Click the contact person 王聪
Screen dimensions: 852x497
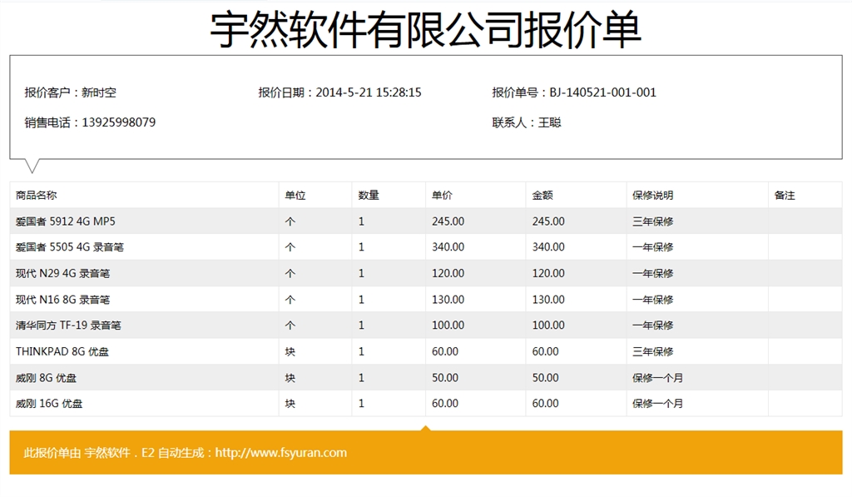tap(549, 122)
